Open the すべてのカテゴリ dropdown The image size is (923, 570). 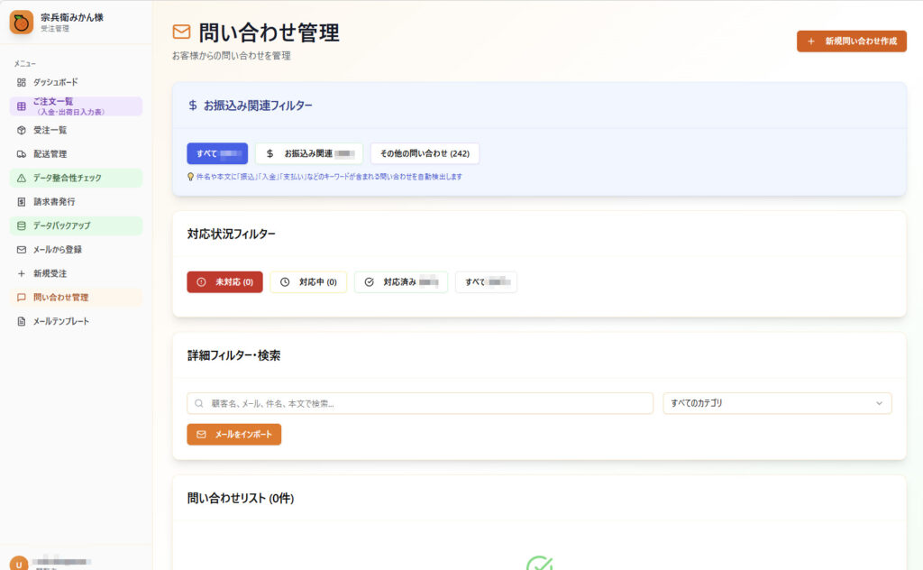tap(776, 403)
